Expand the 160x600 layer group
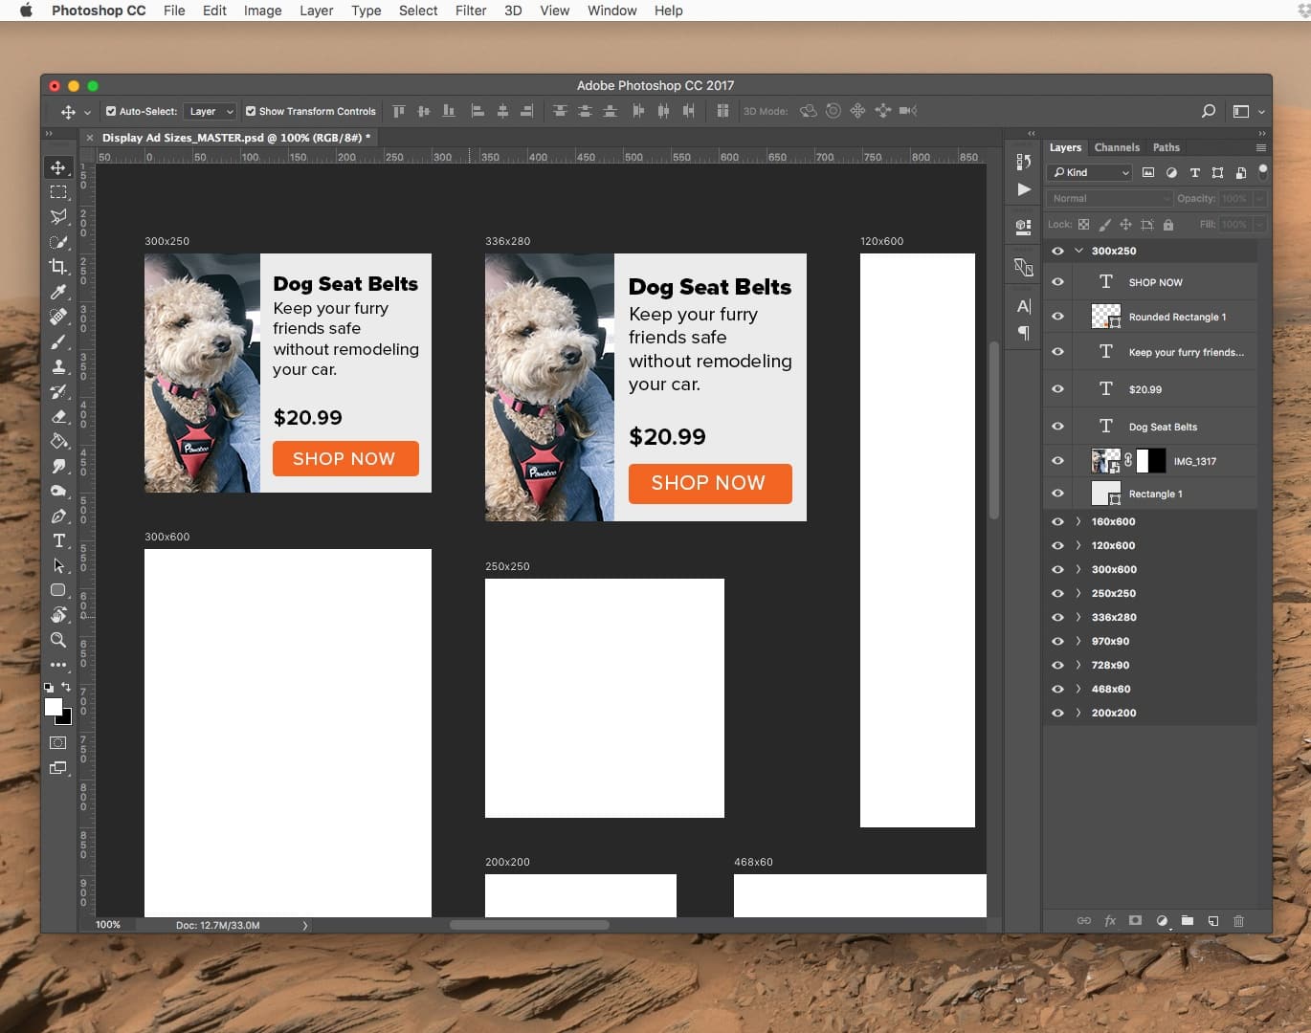 pyautogui.click(x=1078, y=521)
